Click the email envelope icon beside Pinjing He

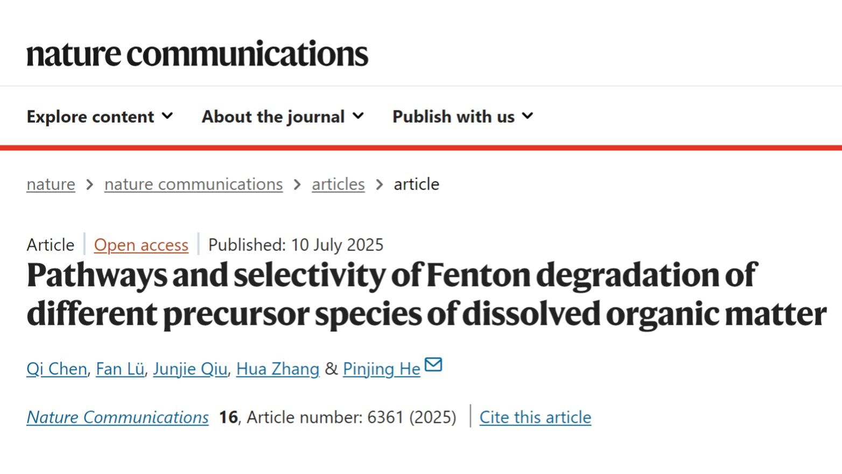tap(433, 365)
